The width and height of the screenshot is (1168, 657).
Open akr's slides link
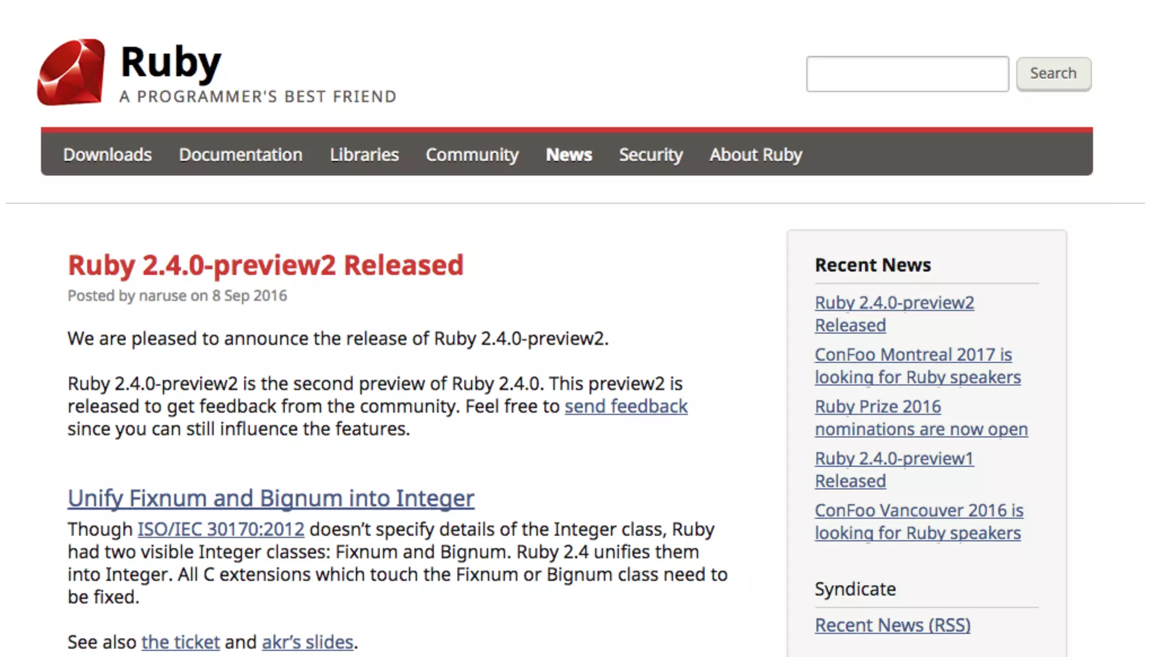307,642
